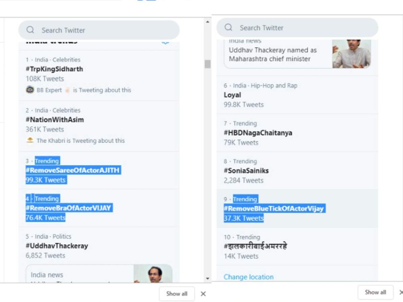Click the search magnifier icon in left panel

click(x=30, y=30)
